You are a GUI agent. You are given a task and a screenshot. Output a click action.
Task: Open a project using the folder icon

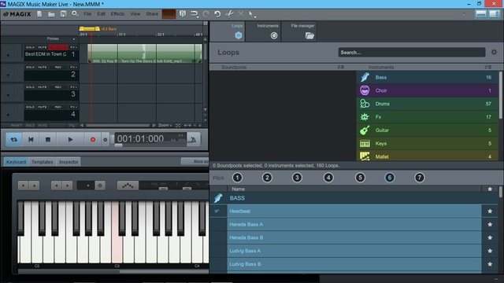click(51, 14)
